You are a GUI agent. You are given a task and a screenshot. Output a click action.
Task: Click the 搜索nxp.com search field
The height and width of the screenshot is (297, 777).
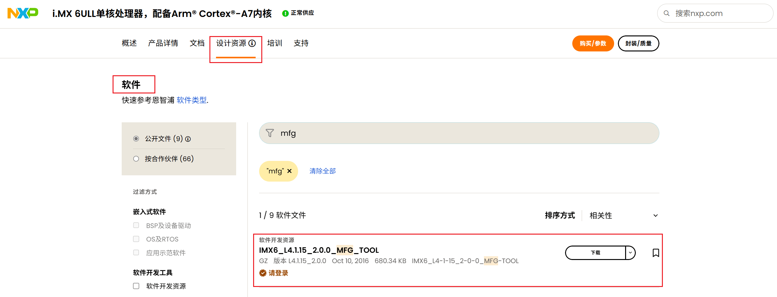(x=720, y=13)
